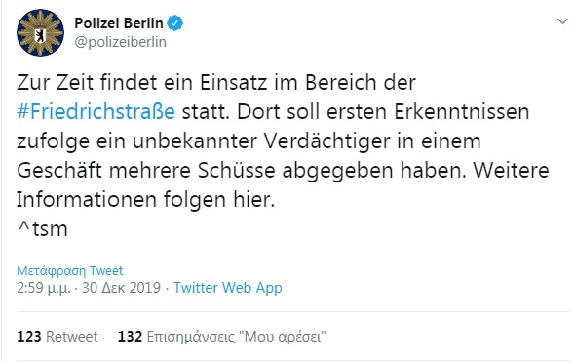Open the #Friedrichstraße hashtag
Image resolution: width=575 pixels, height=363 pixels.
(x=96, y=111)
